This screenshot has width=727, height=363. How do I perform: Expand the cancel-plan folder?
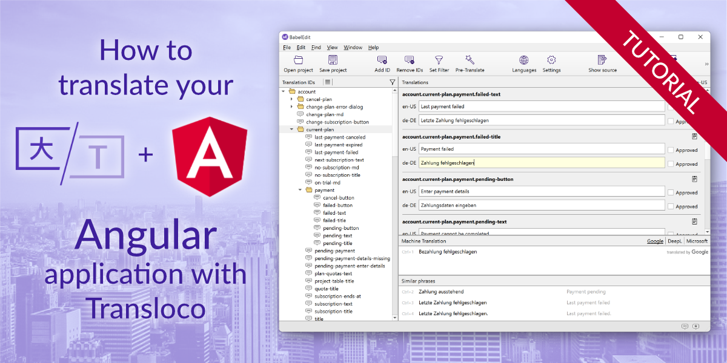(291, 99)
